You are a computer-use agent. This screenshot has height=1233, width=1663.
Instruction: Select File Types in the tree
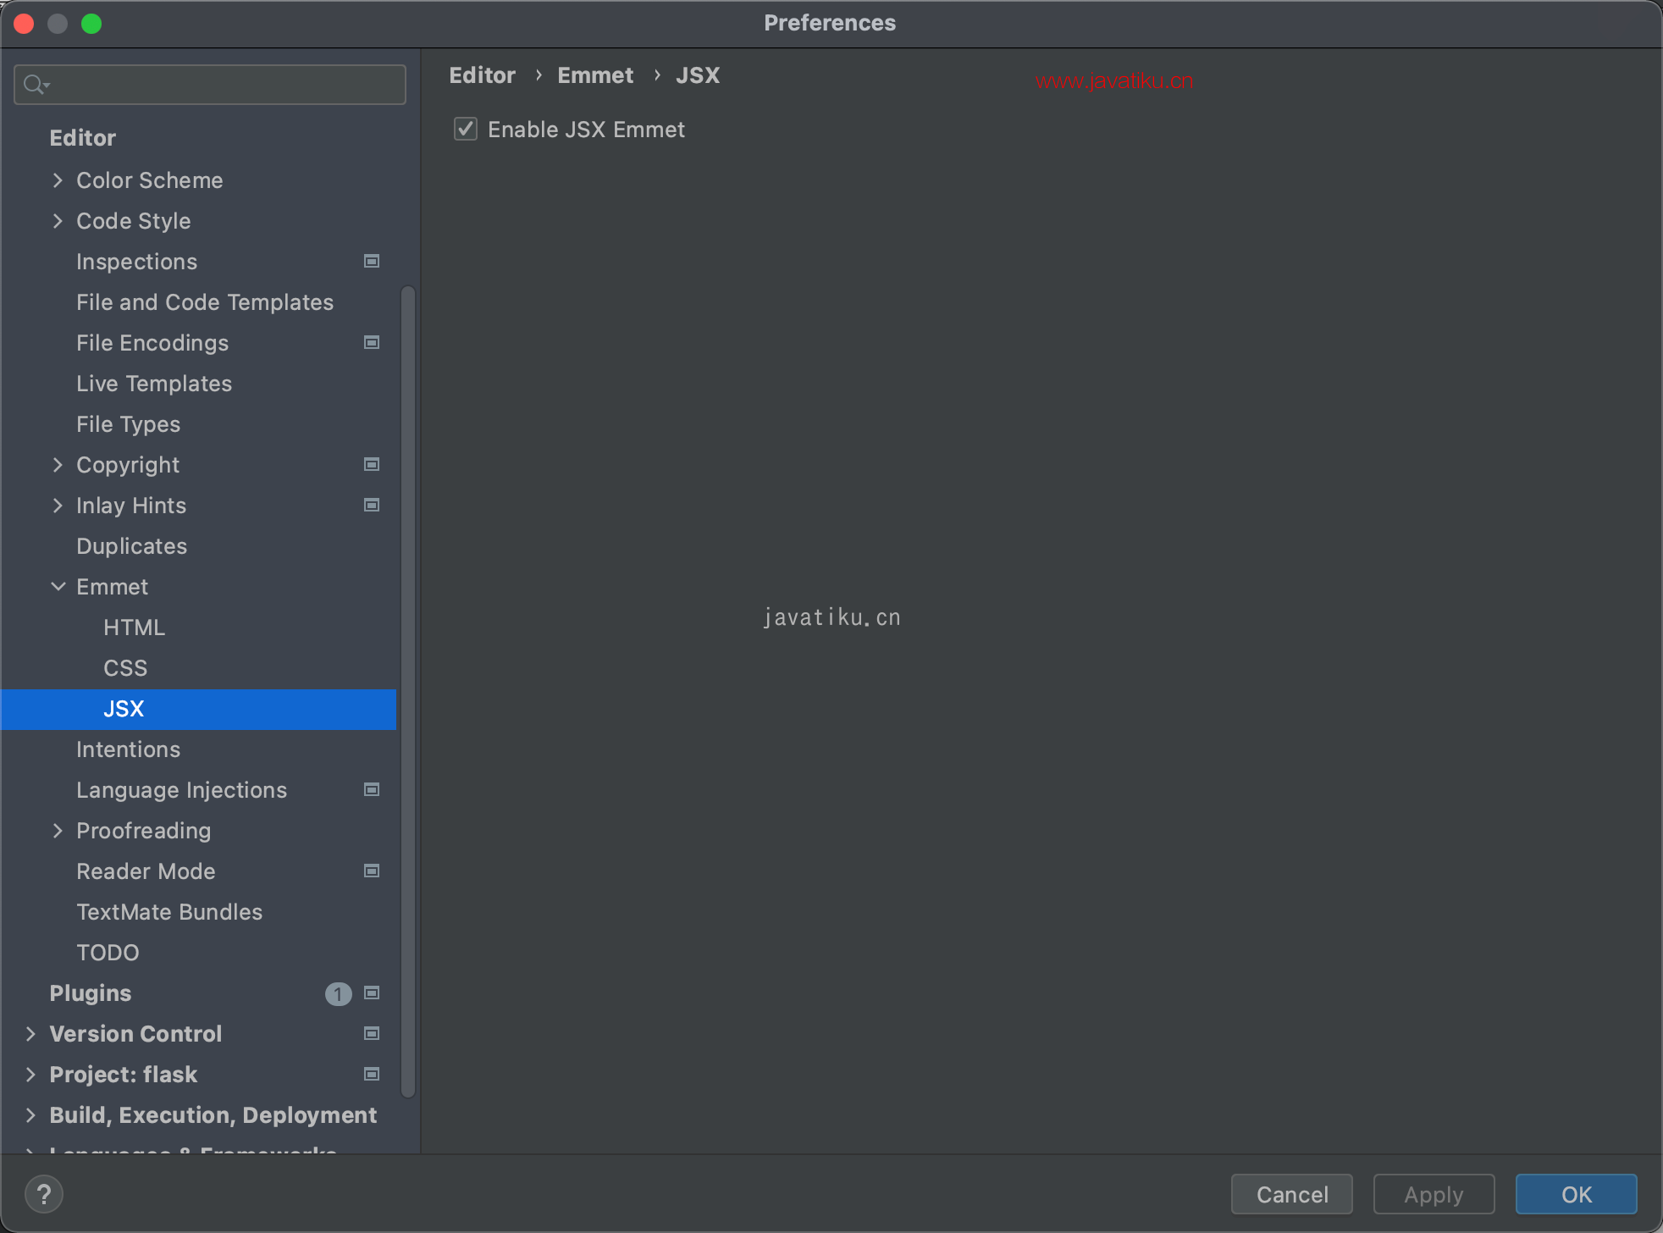coord(128,424)
